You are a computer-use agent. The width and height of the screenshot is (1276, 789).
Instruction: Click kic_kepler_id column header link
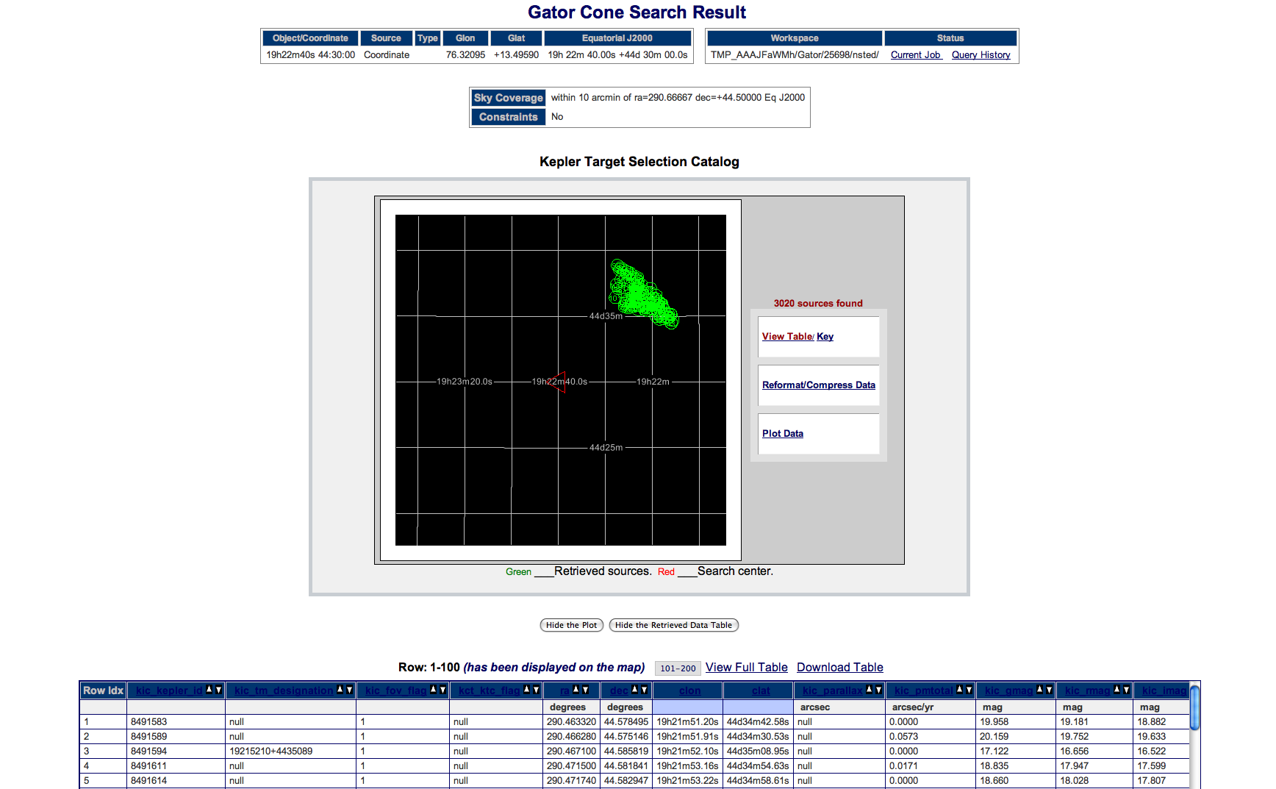pyautogui.click(x=169, y=690)
